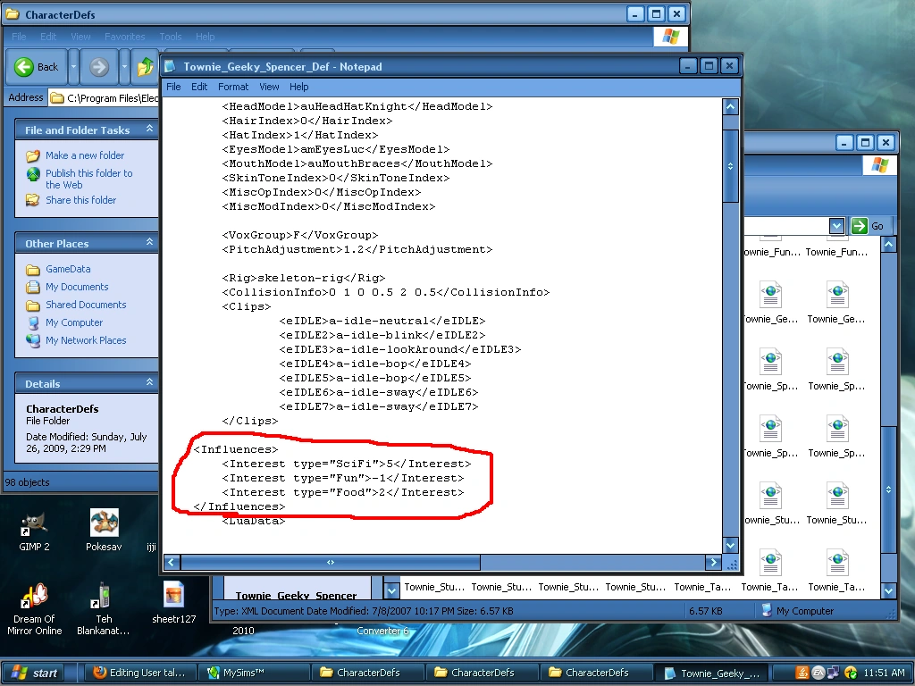This screenshot has height=686, width=915.
Task: Click Notepad vertical scrollbar up arrow
Action: click(731, 107)
